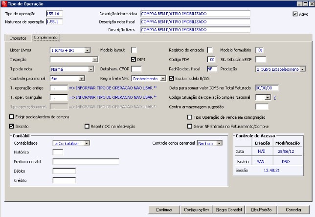The height and width of the screenshot is (217, 315).
Task: Click the Descrição informativa field
Action: [x=196, y=14]
